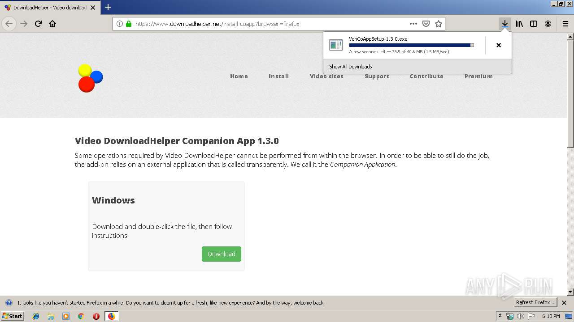Viewport: 574px width, 322px height.
Task: Click the 6:13 PM system clock
Action: (x=551, y=316)
